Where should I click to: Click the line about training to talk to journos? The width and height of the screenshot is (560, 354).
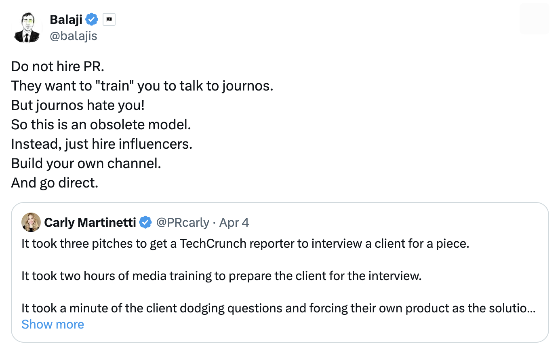click(x=142, y=86)
